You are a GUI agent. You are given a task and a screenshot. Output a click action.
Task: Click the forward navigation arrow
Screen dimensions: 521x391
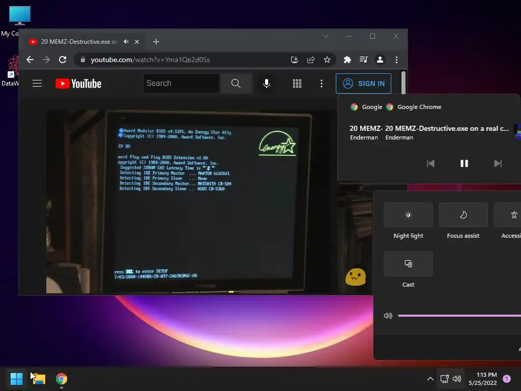coord(46,60)
